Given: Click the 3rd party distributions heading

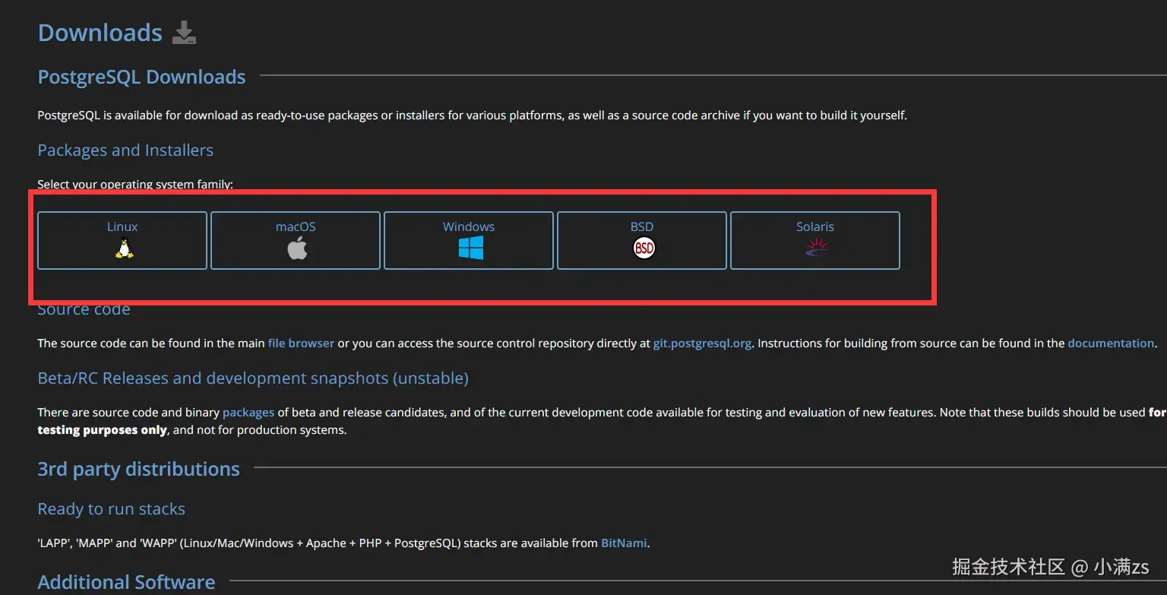Looking at the screenshot, I should click(x=139, y=470).
